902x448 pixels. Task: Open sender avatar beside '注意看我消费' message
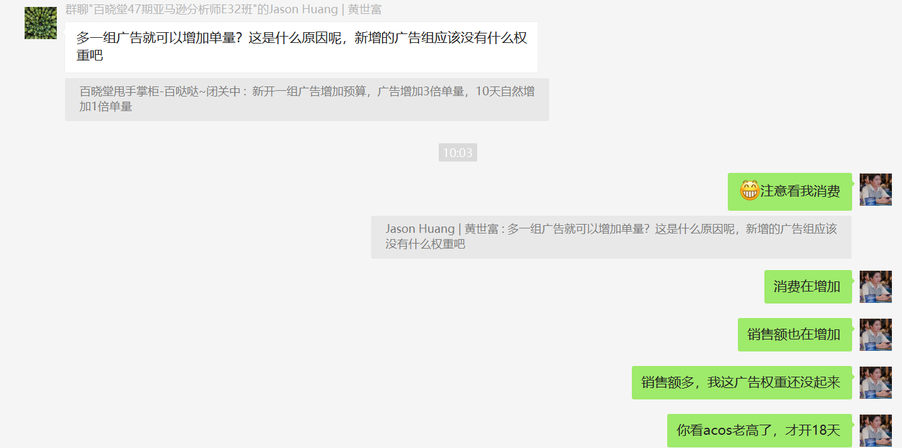point(875,189)
